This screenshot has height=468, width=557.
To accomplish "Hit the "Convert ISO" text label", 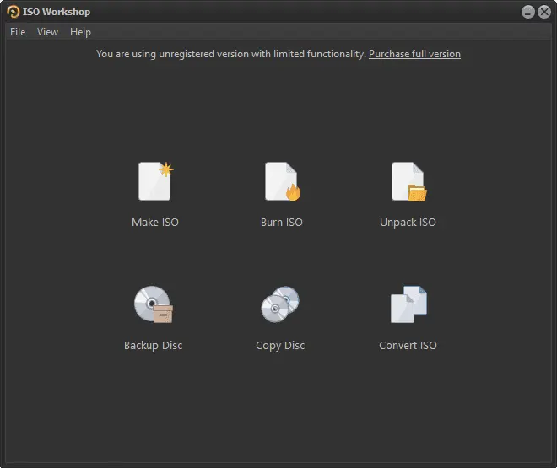I will [x=408, y=346].
